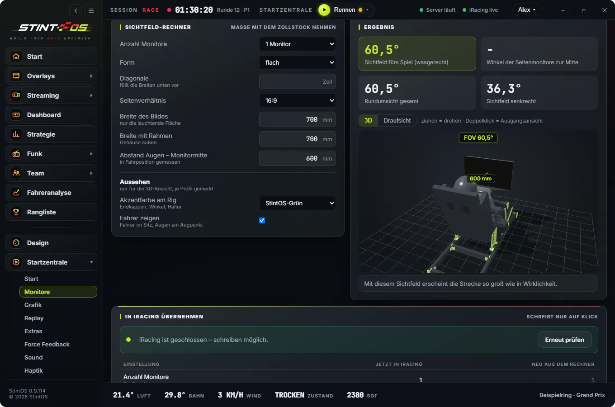
Task: Open the Extras submenu item
Action: [58, 331]
